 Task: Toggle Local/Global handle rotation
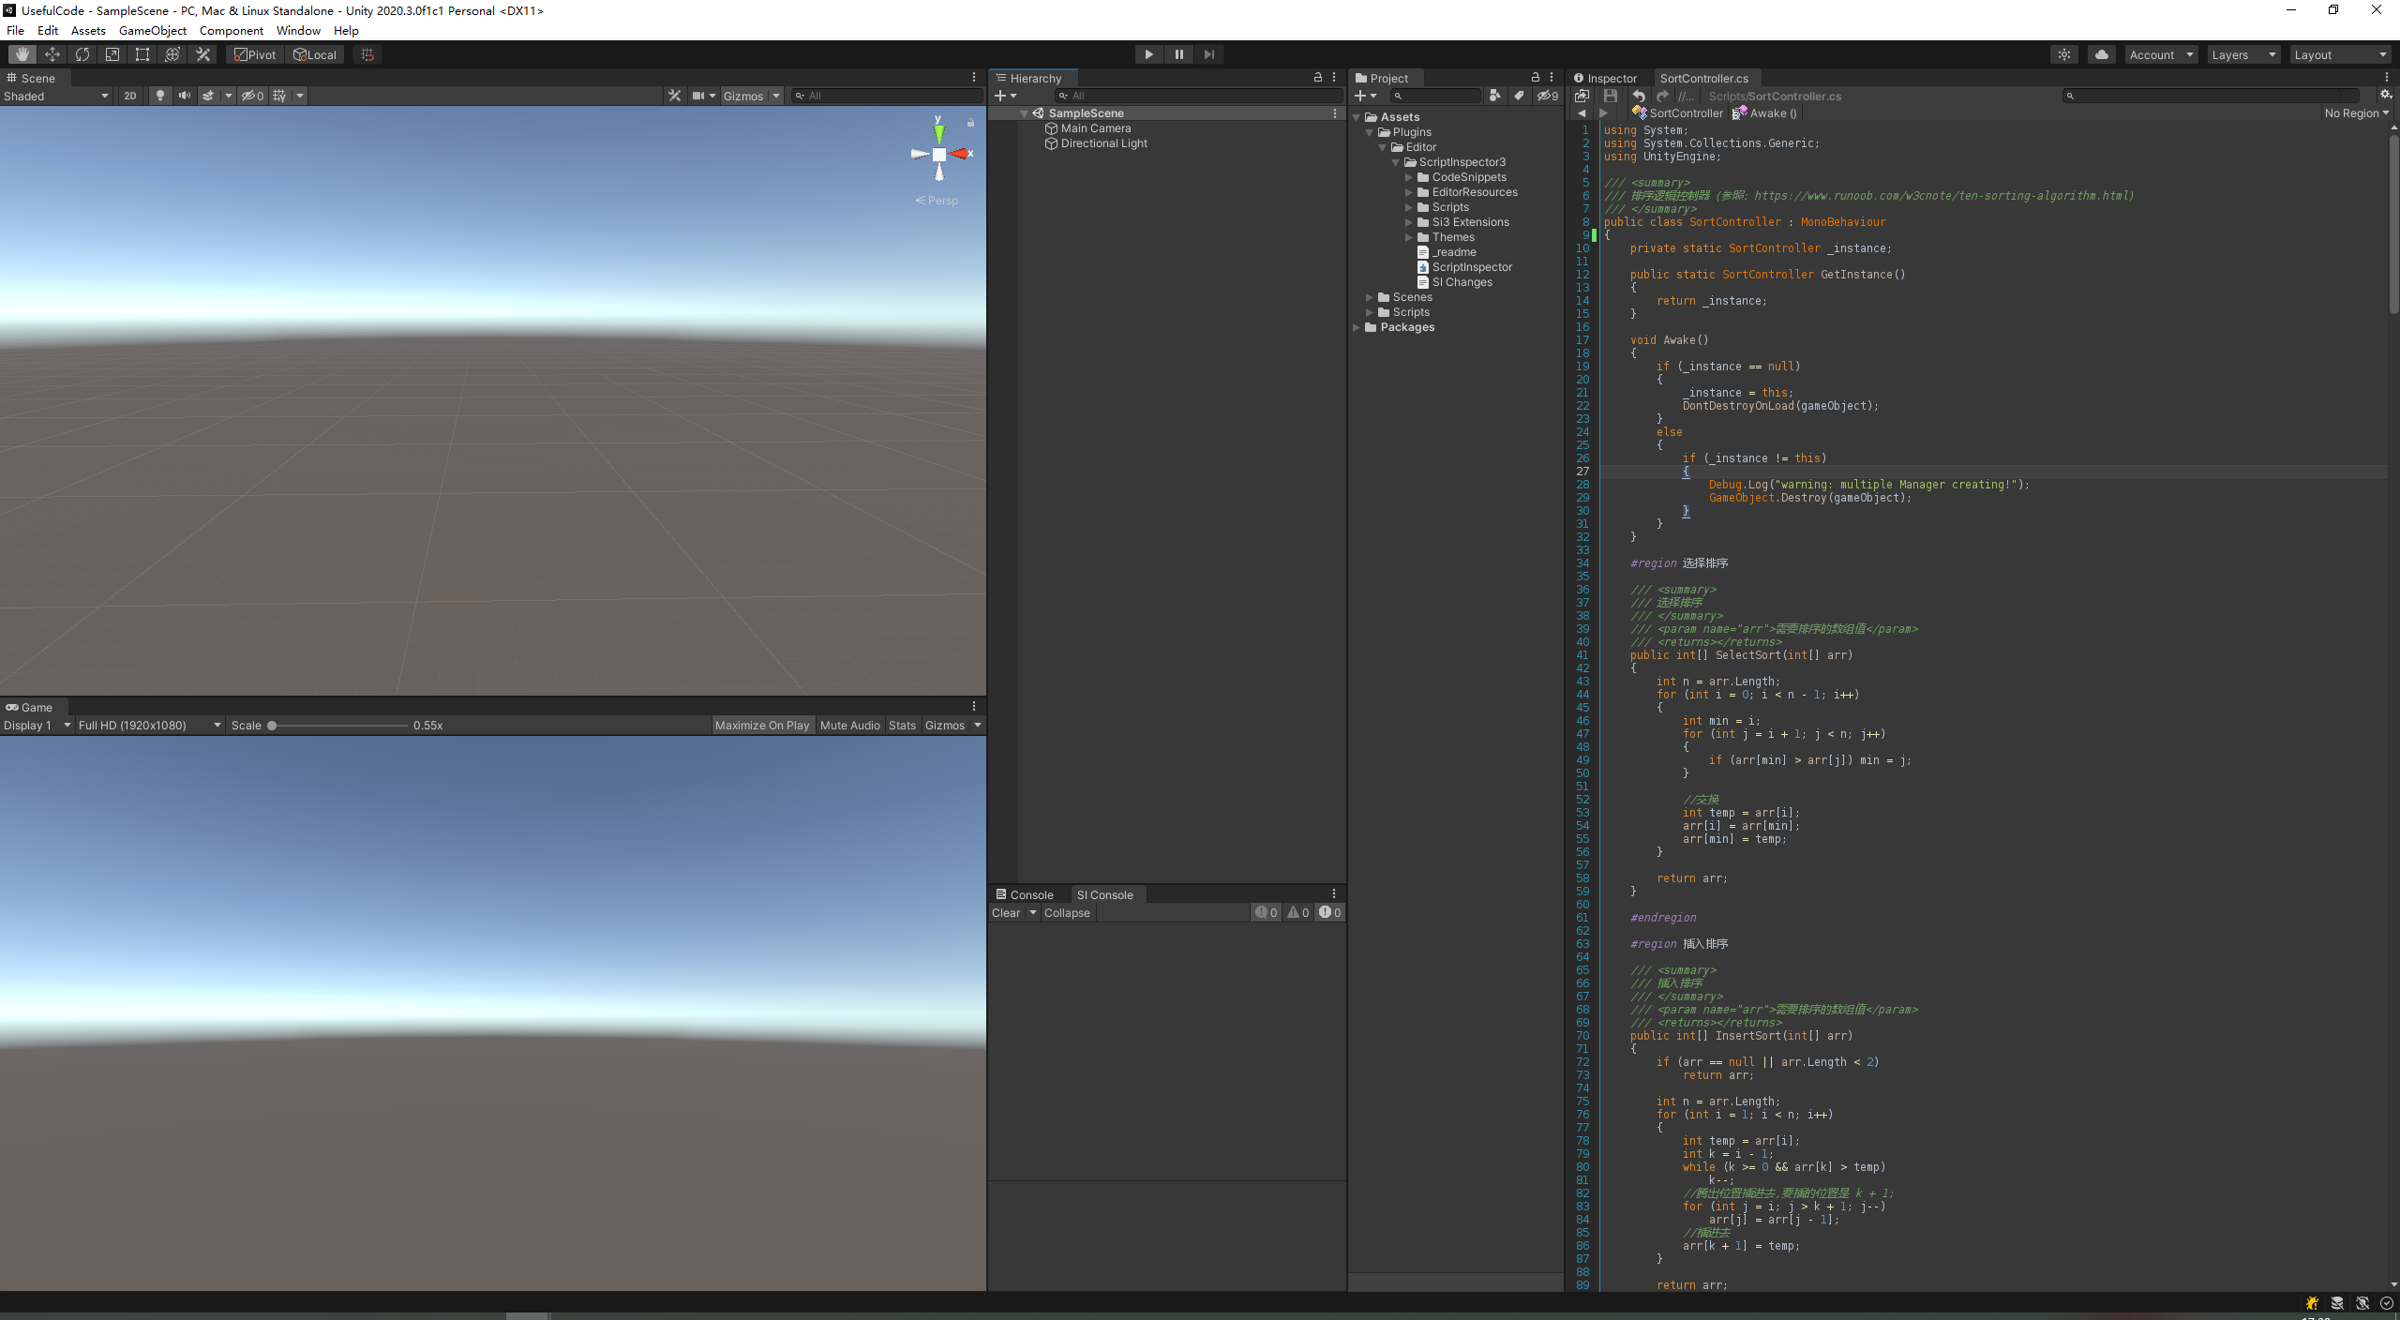(315, 54)
